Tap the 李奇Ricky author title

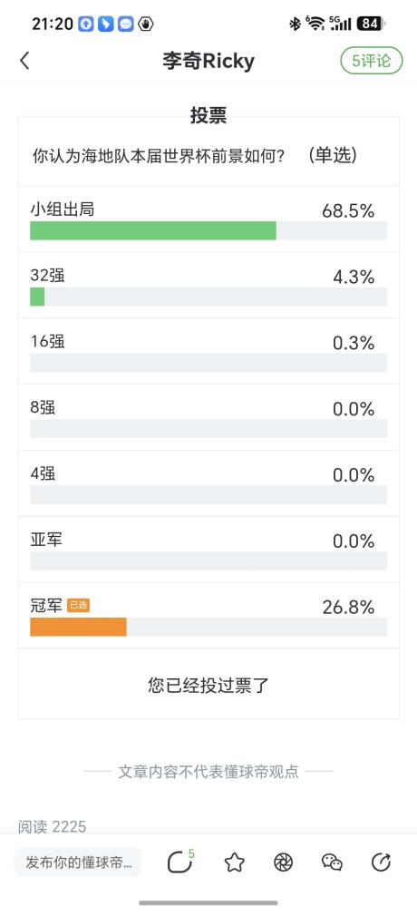click(208, 61)
